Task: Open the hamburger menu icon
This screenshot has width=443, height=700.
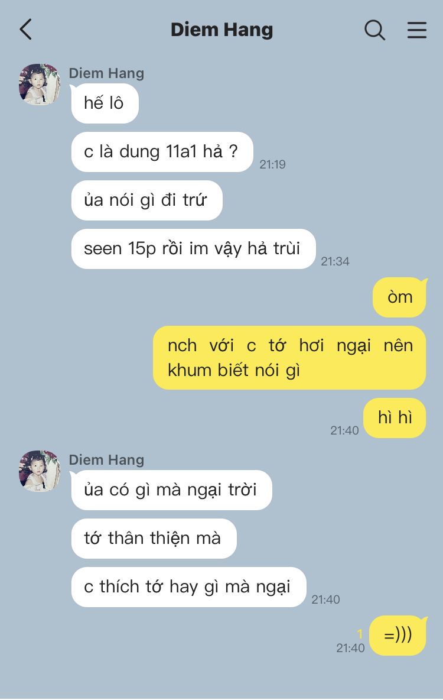Action: tap(417, 30)
